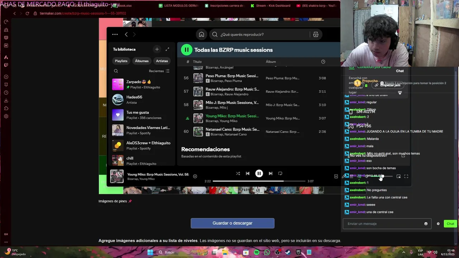The width and height of the screenshot is (459, 258).
Task: Select track 56 Peso Pluma session
Action: tap(258, 78)
